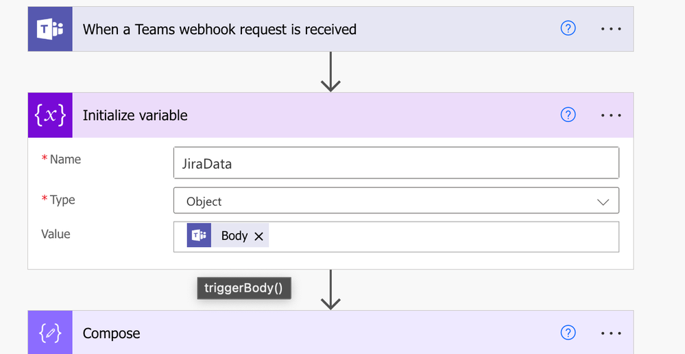Open help for Initialize variable
The width and height of the screenshot is (685, 354).
(x=568, y=115)
